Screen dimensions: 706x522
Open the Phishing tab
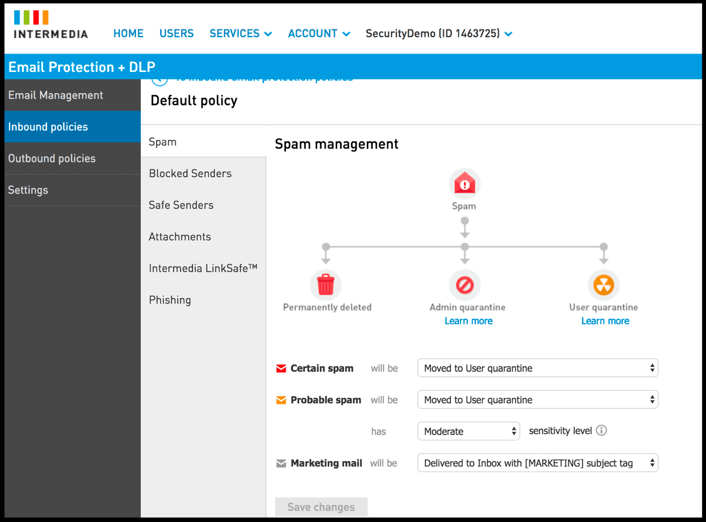(x=203, y=300)
